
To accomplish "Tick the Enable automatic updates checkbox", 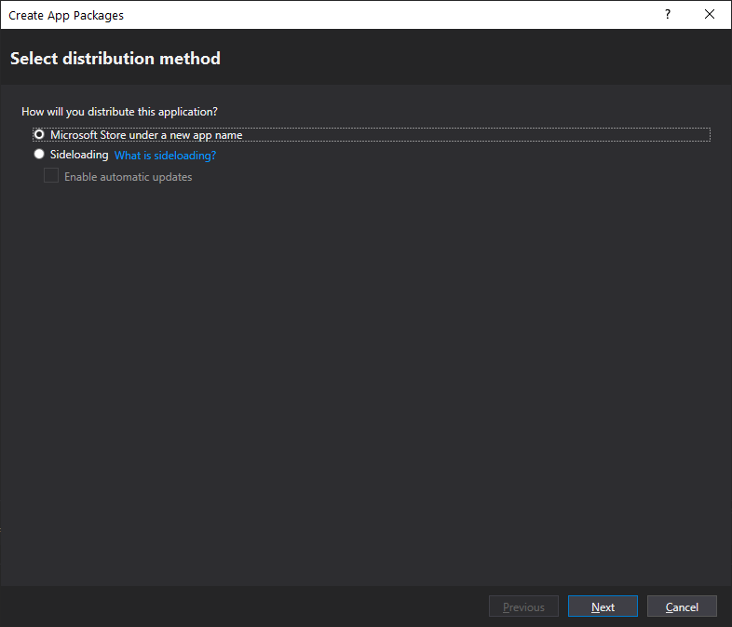I will [x=51, y=176].
